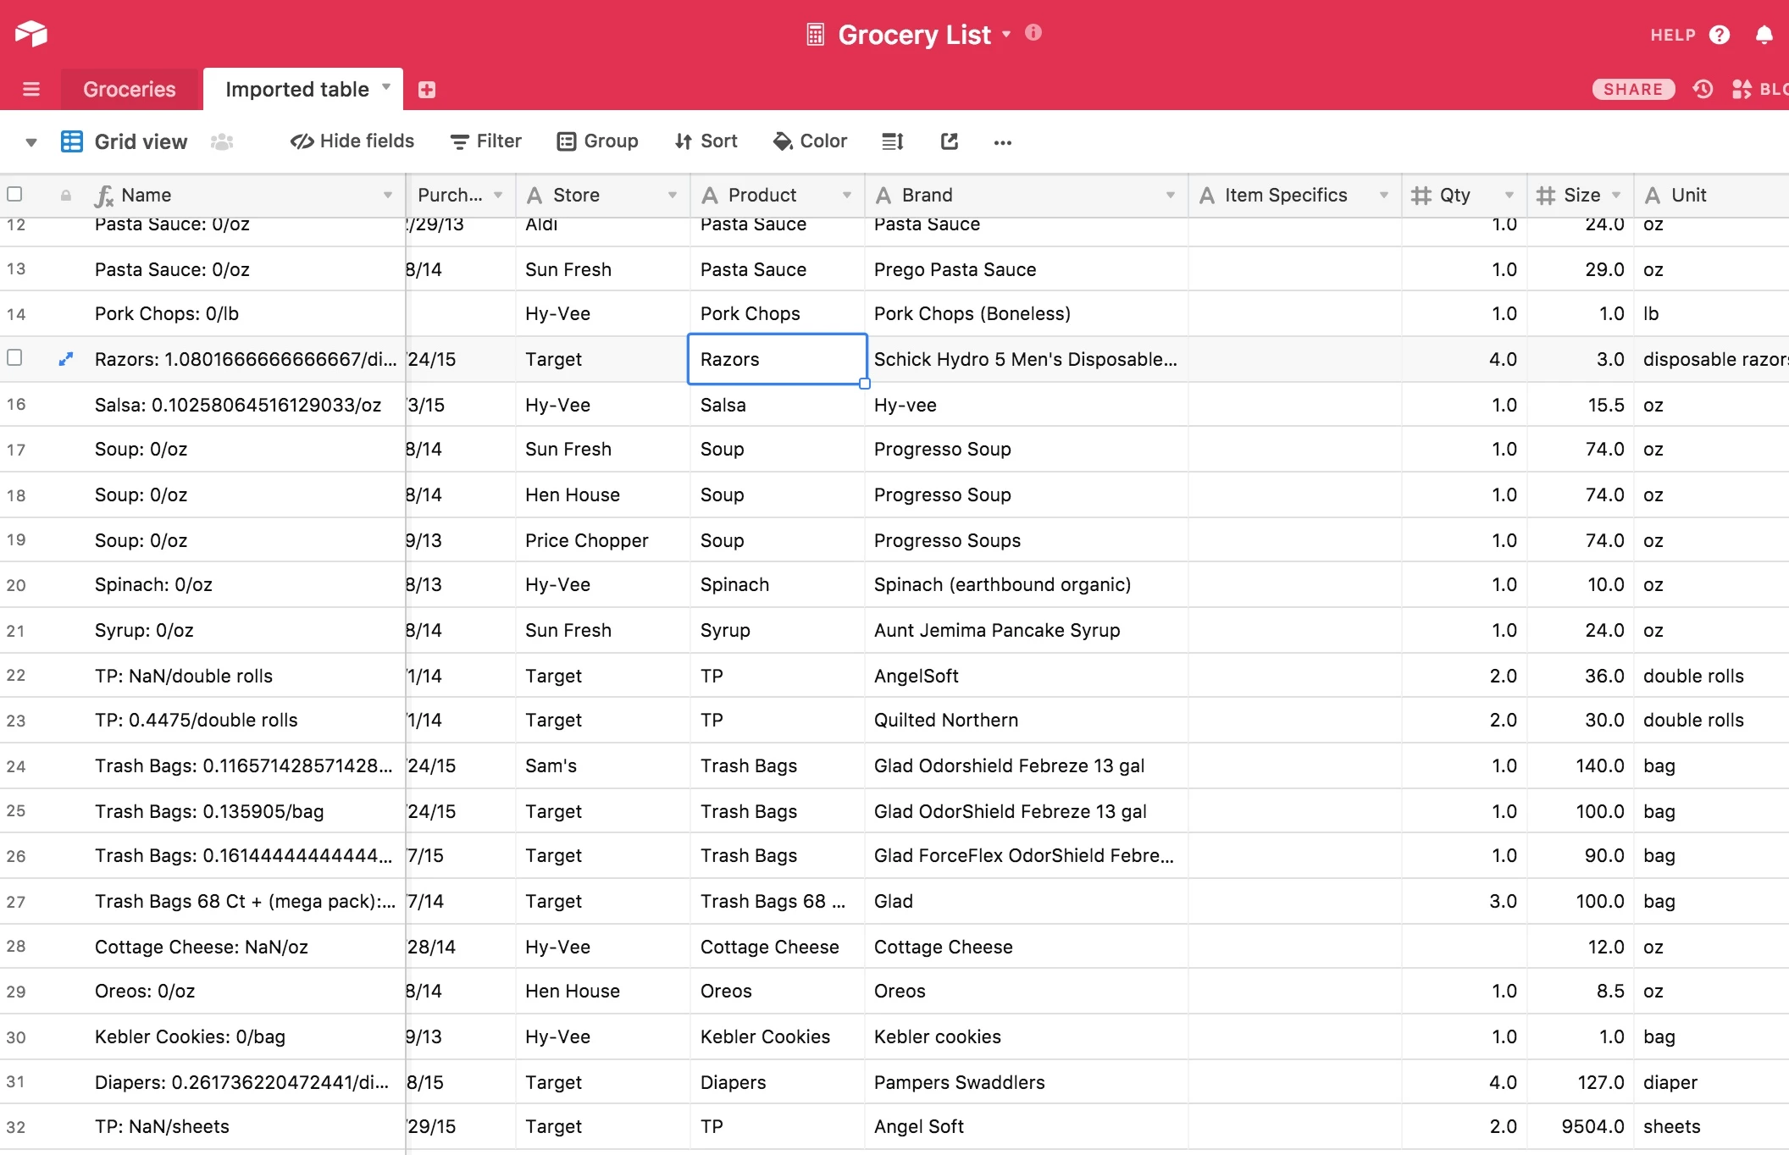Select Size value 15.5 for Salsa
This screenshot has height=1155, width=1789.
pos(1581,405)
